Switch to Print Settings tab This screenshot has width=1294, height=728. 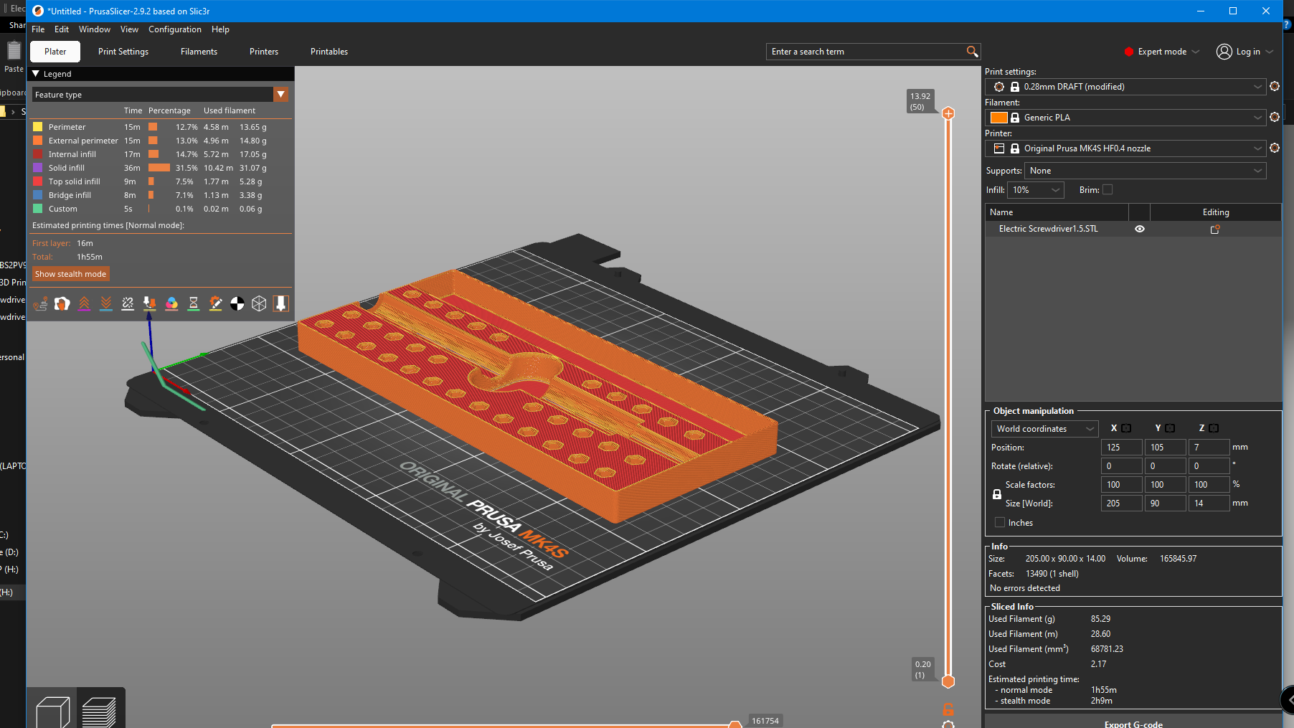point(123,52)
